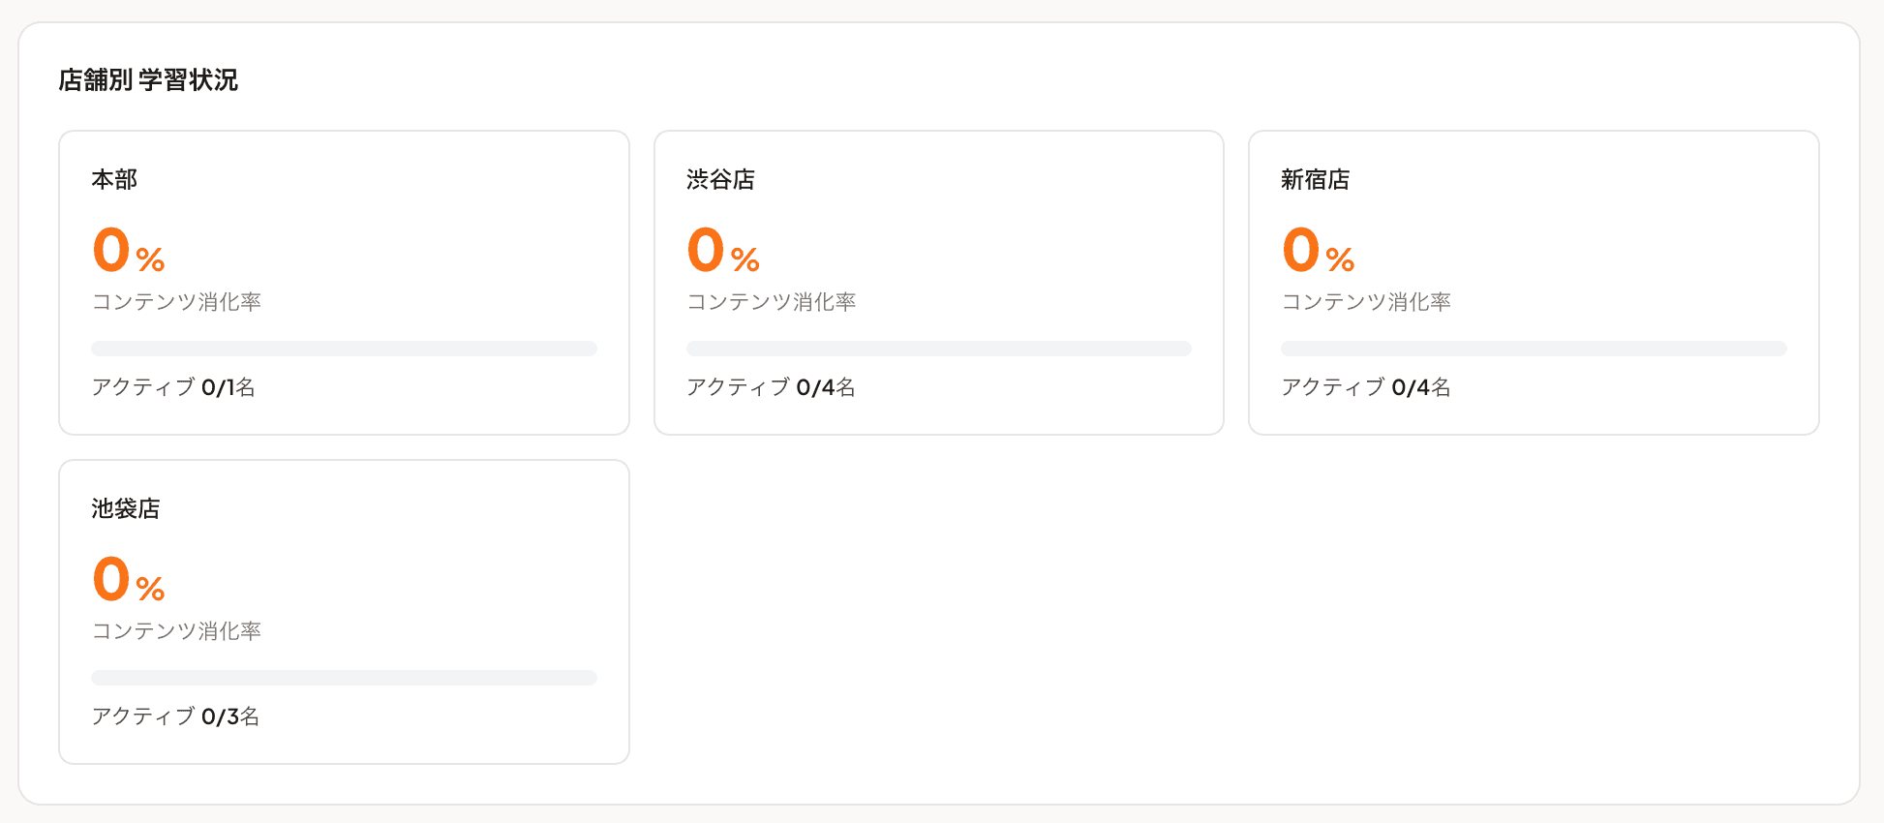Click the 0% value on the 池袋店 card

(x=127, y=579)
